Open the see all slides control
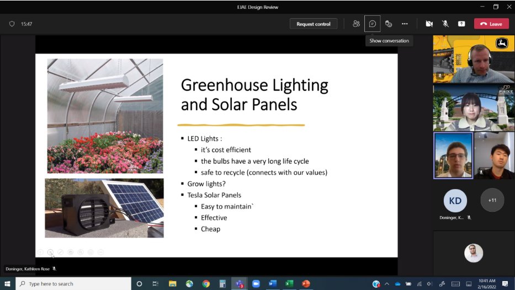515x290 pixels. 70,253
